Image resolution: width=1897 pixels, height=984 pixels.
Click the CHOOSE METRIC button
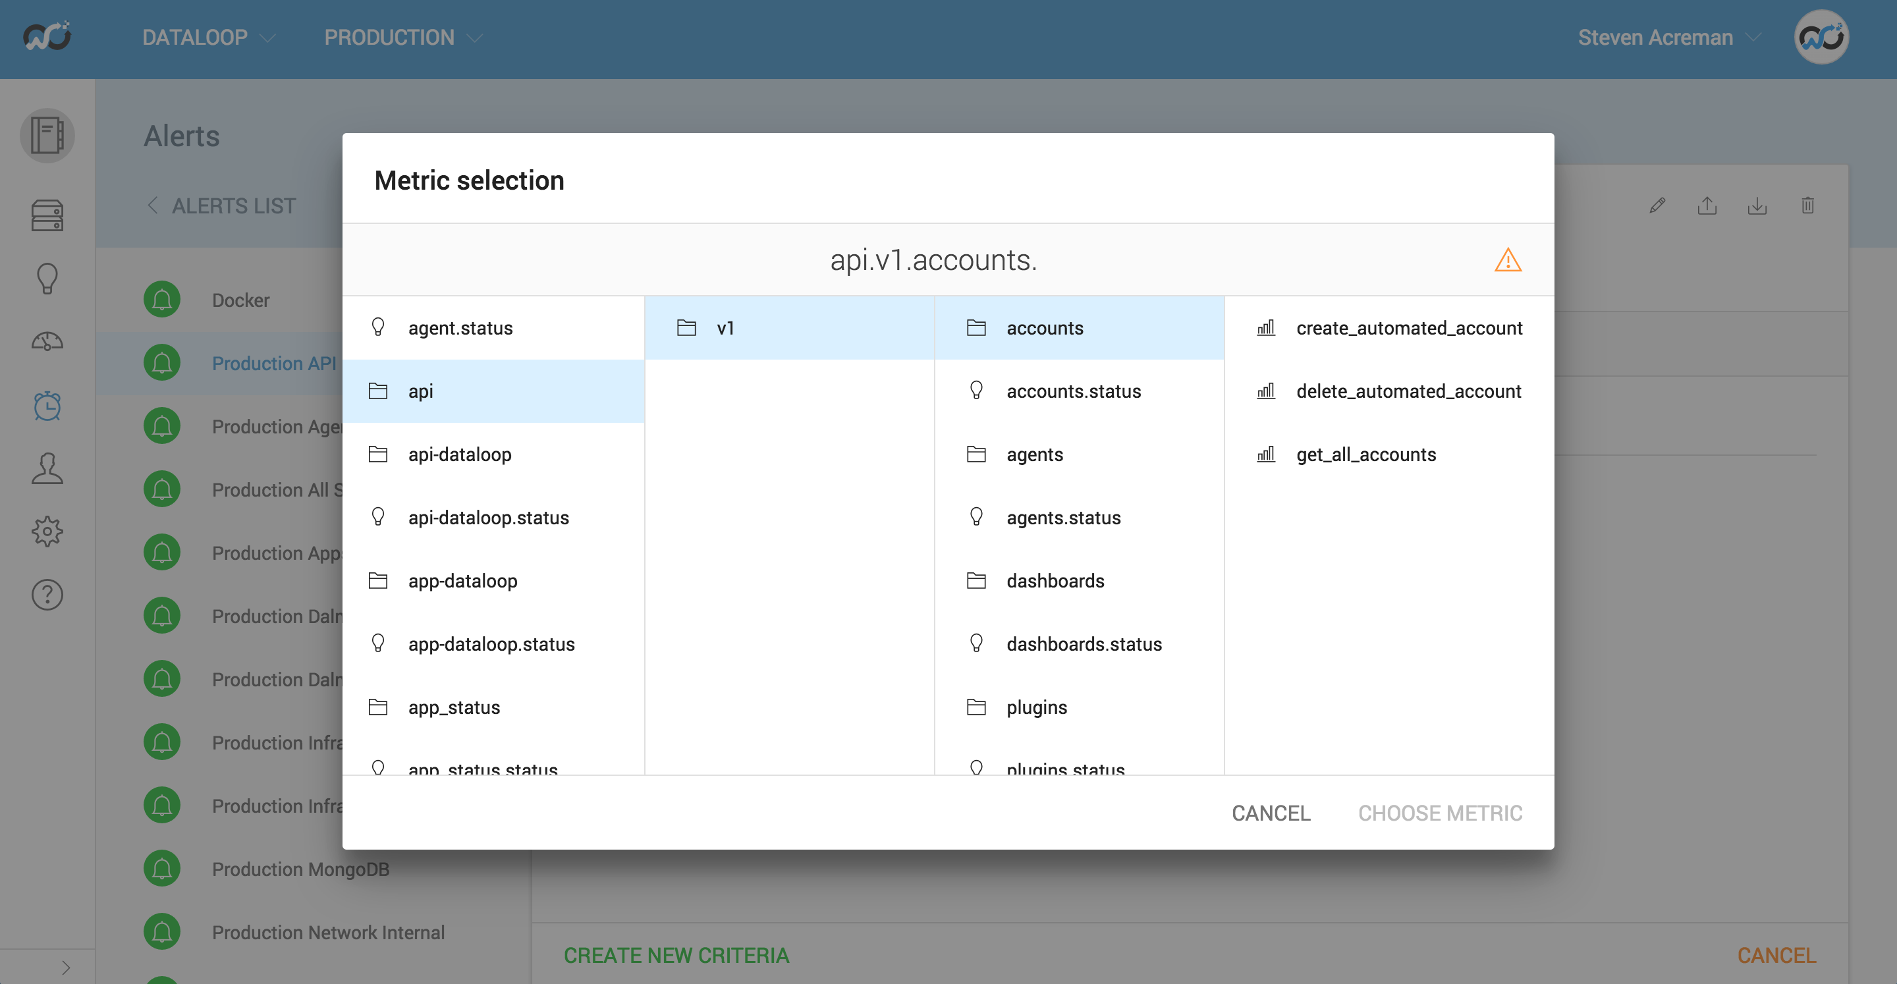pyautogui.click(x=1440, y=813)
